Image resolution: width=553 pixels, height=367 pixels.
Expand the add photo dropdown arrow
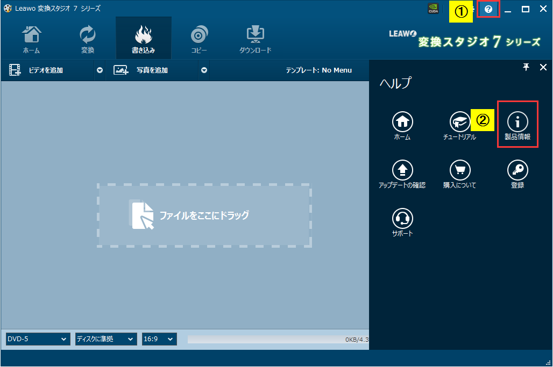[204, 70]
